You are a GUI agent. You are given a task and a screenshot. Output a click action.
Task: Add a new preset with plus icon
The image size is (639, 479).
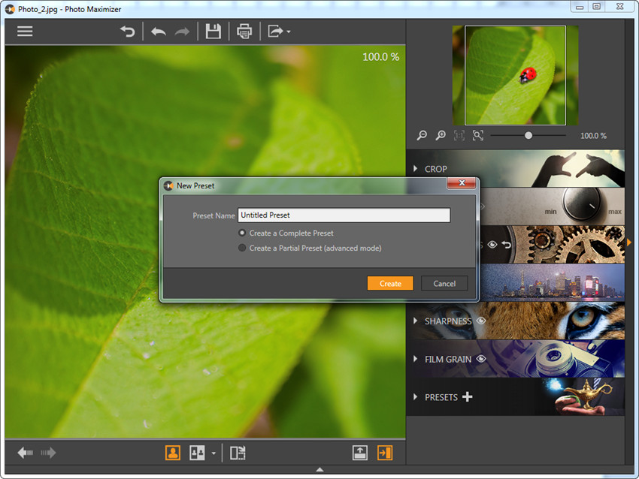point(468,397)
